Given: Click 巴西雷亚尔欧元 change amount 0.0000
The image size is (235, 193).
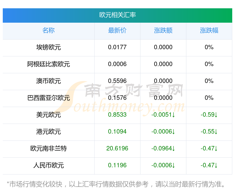Looking at the screenshot, I should [x=163, y=98].
